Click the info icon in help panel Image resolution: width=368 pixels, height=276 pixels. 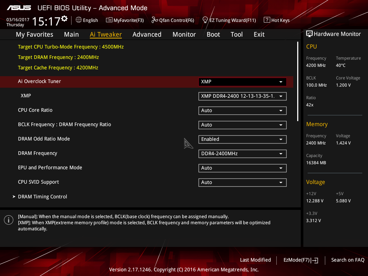[x=9, y=220]
